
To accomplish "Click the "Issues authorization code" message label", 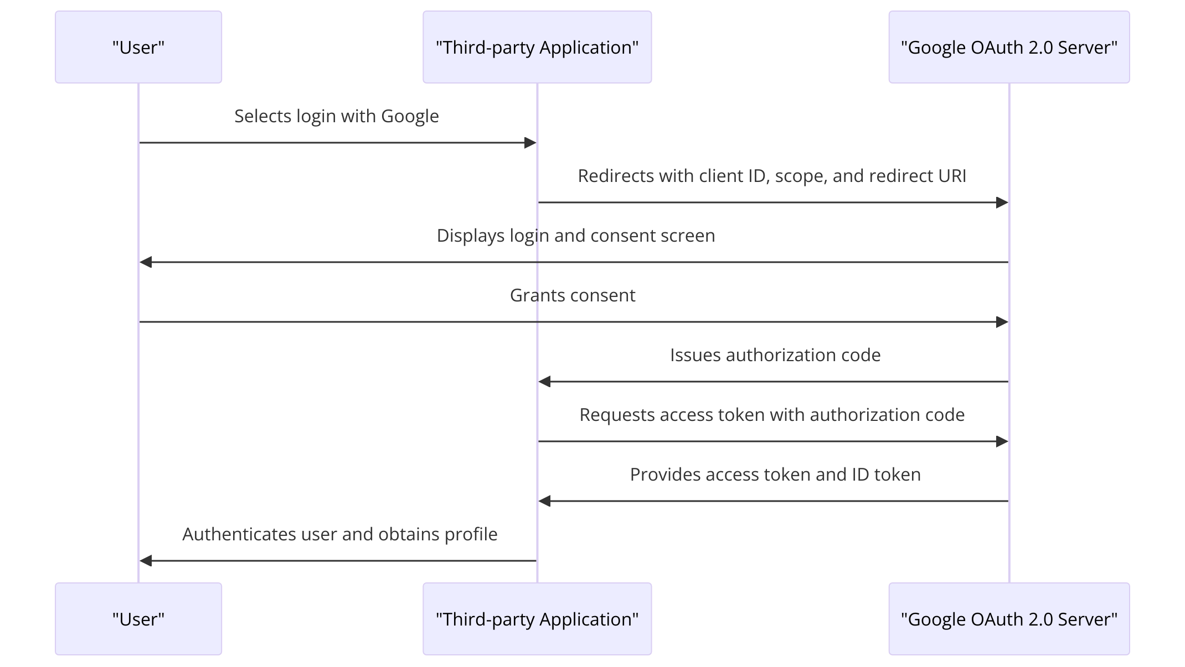I will coord(775,355).
